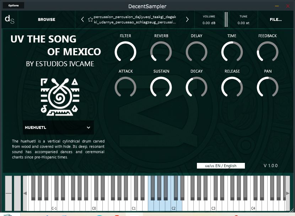Adjust the DECAY knob
This screenshot has width=295, height=216.
pos(197,87)
